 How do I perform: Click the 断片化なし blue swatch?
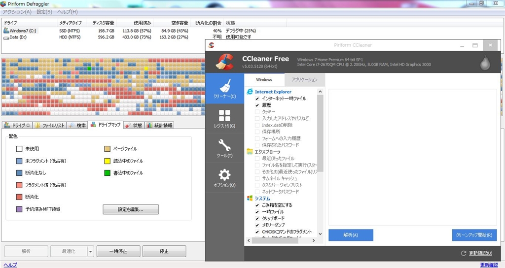pyautogui.click(x=19, y=173)
